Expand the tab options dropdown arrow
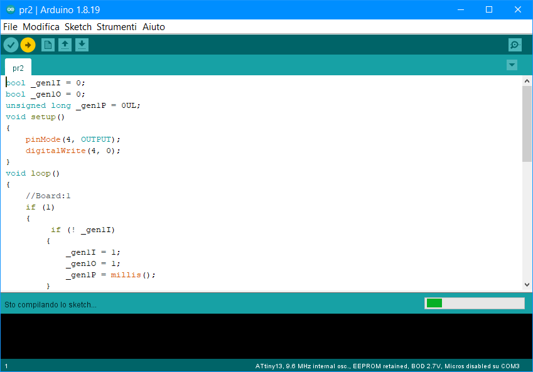Image resolution: width=533 pixels, height=372 pixels. tap(512, 65)
